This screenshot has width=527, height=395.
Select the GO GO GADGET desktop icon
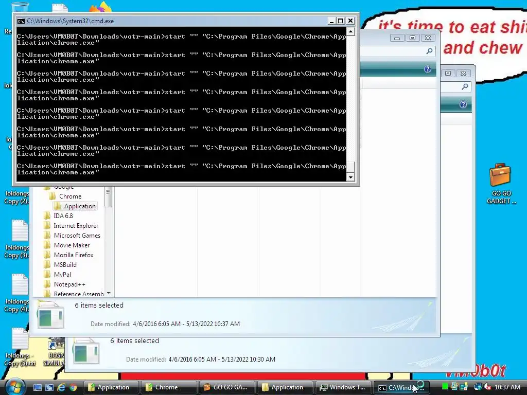(501, 184)
